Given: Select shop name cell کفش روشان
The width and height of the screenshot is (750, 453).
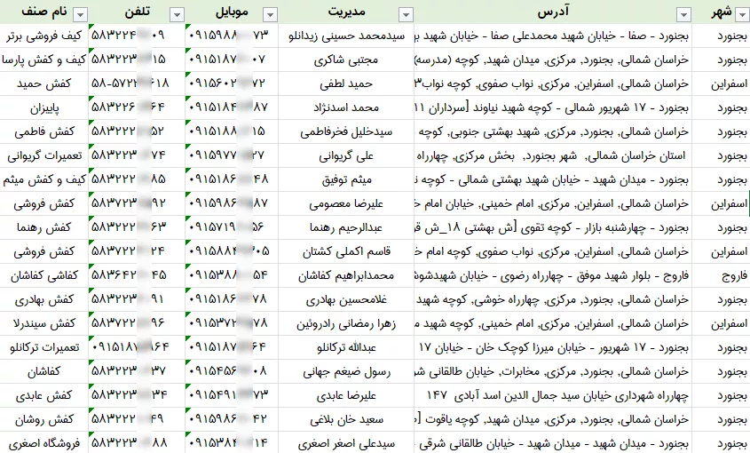Looking at the screenshot, I should click(x=44, y=419).
